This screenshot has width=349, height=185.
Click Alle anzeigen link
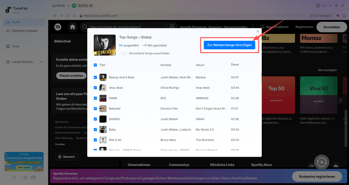(x=327, y=70)
